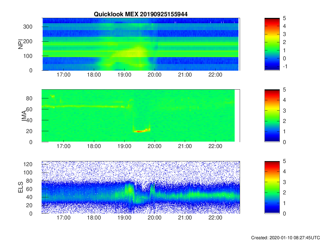
Task: Click the 19:00 label under NPI panel
Action: 124,75
